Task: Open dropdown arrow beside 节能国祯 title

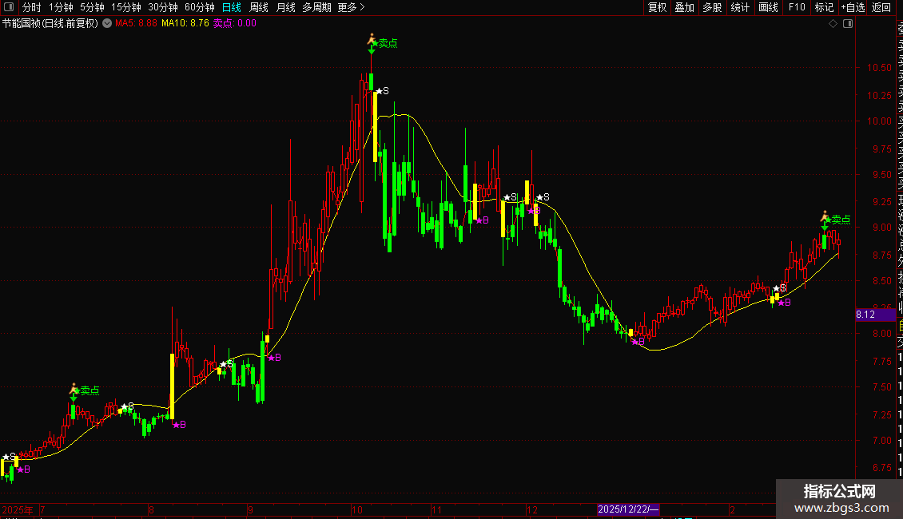Action: pos(107,23)
